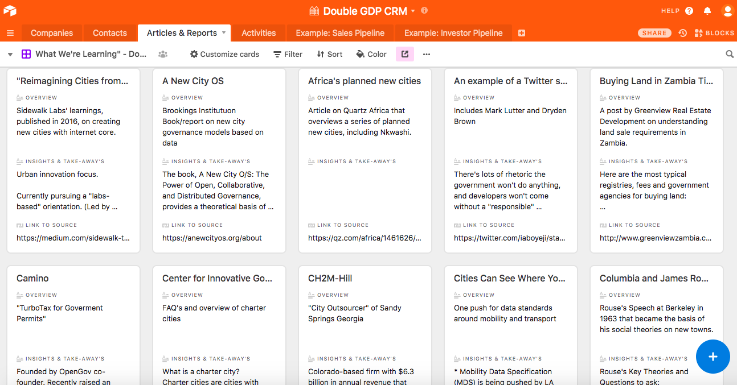Image resolution: width=737 pixels, height=385 pixels.
Task: Open the Color options for cards
Action: click(371, 54)
